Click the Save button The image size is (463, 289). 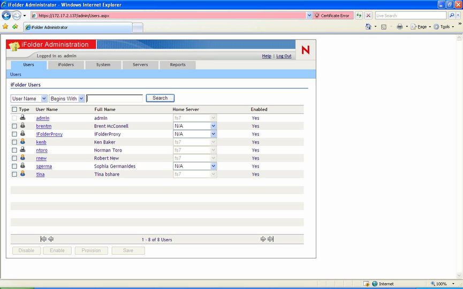[x=128, y=250]
